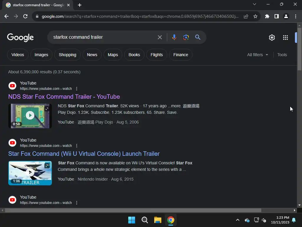Click the scroll-right arrow of the horizontal scrollbar

click(295, 210)
